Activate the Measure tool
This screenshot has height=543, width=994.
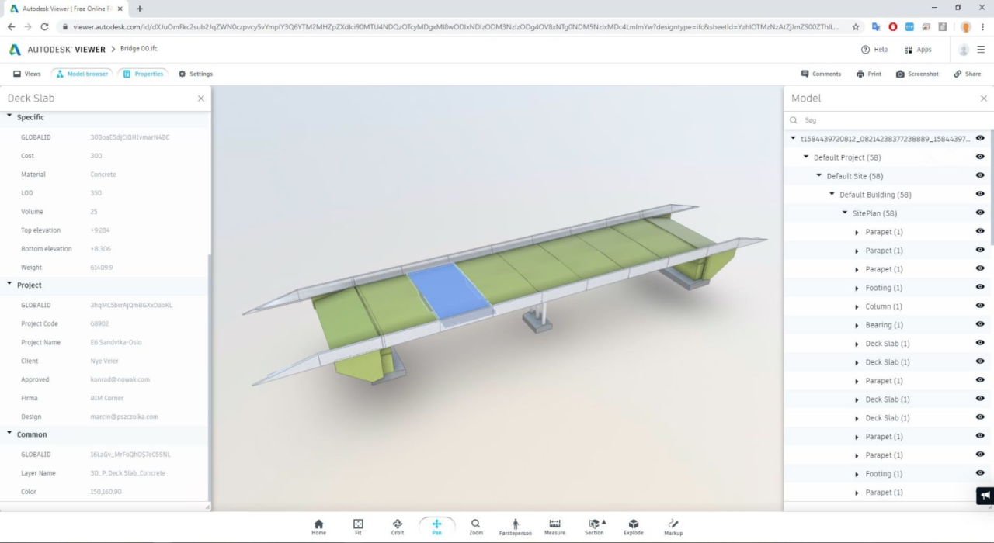click(x=554, y=527)
